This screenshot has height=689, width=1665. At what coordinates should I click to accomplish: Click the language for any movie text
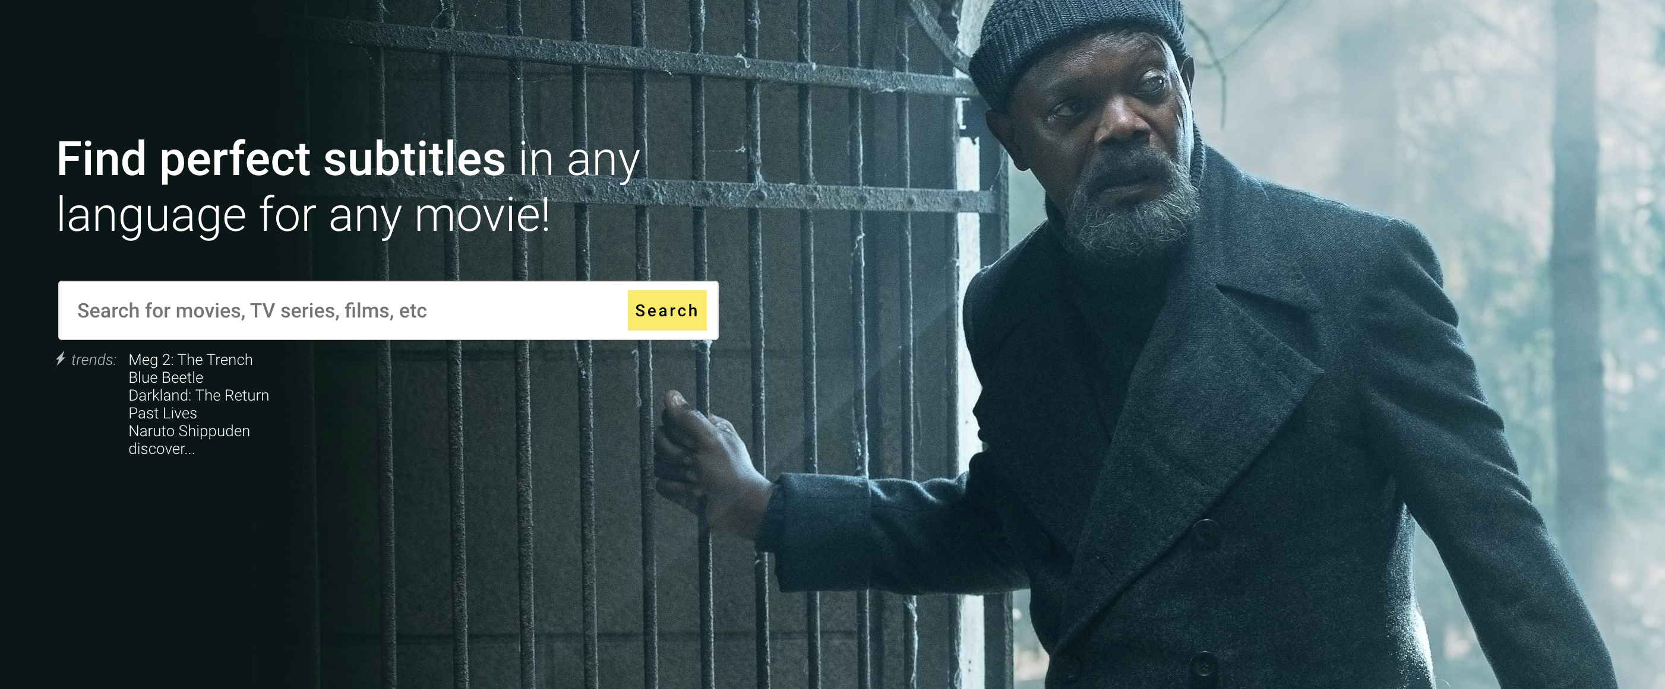pos(303,215)
